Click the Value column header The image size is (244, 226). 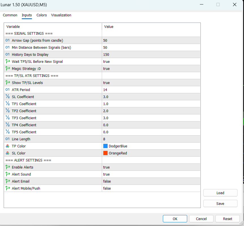pyautogui.click(x=151, y=26)
